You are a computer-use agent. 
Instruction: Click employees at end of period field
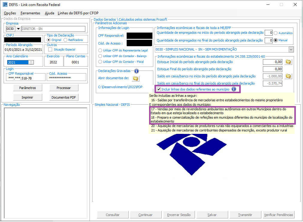click(269, 40)
